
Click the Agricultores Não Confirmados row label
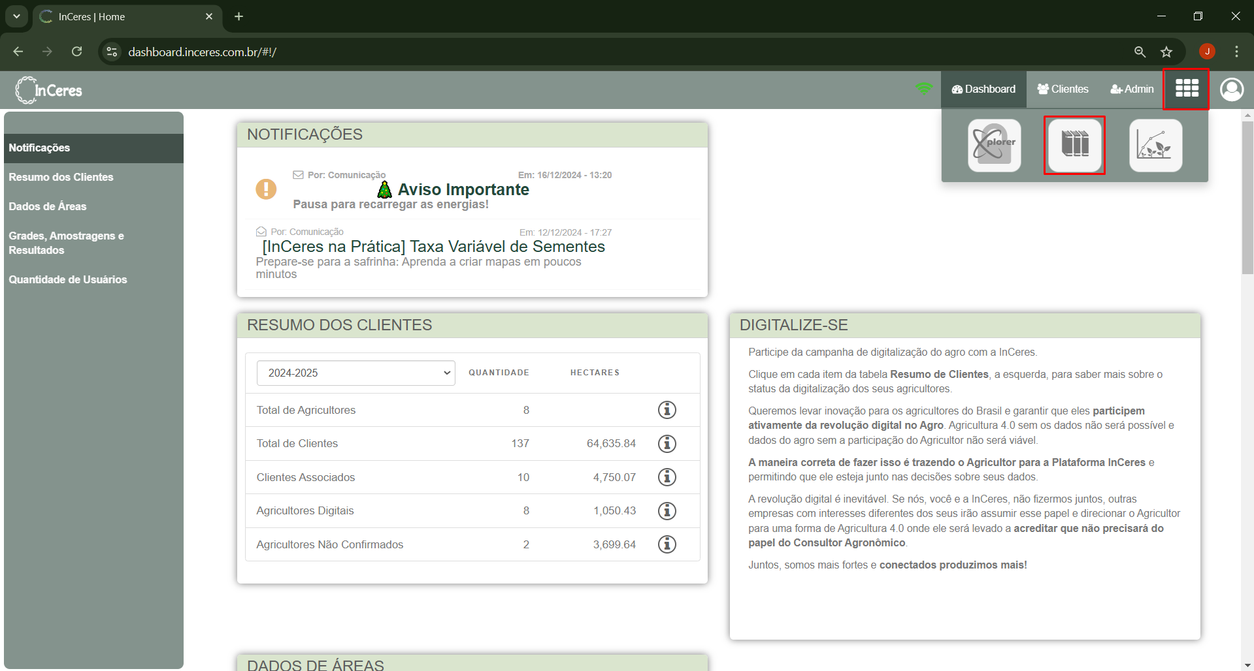point(329,544)
